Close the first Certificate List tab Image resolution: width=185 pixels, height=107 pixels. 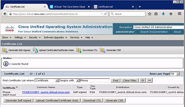coord(45,7)
